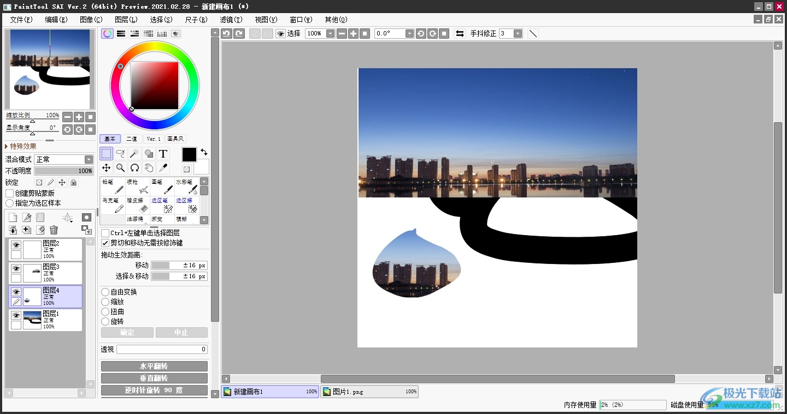This screenshot has width=787, height=414.
Task: Select the 扭曲 radio button
Action: pos(105,311)
